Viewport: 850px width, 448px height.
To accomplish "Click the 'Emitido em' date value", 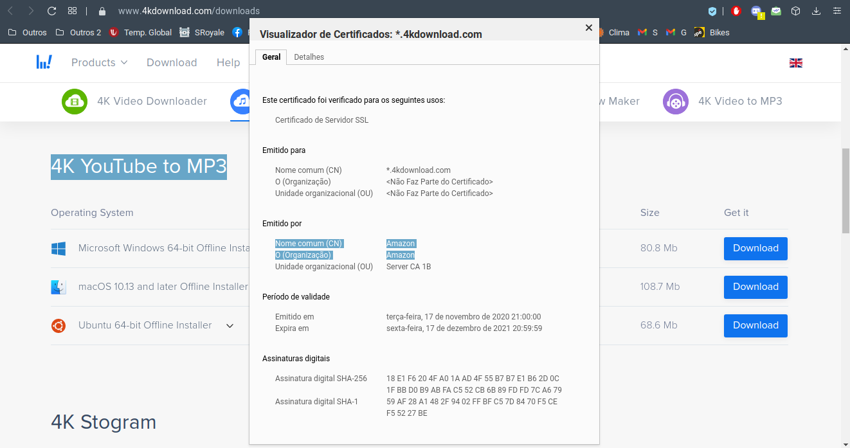I will 464,317.
